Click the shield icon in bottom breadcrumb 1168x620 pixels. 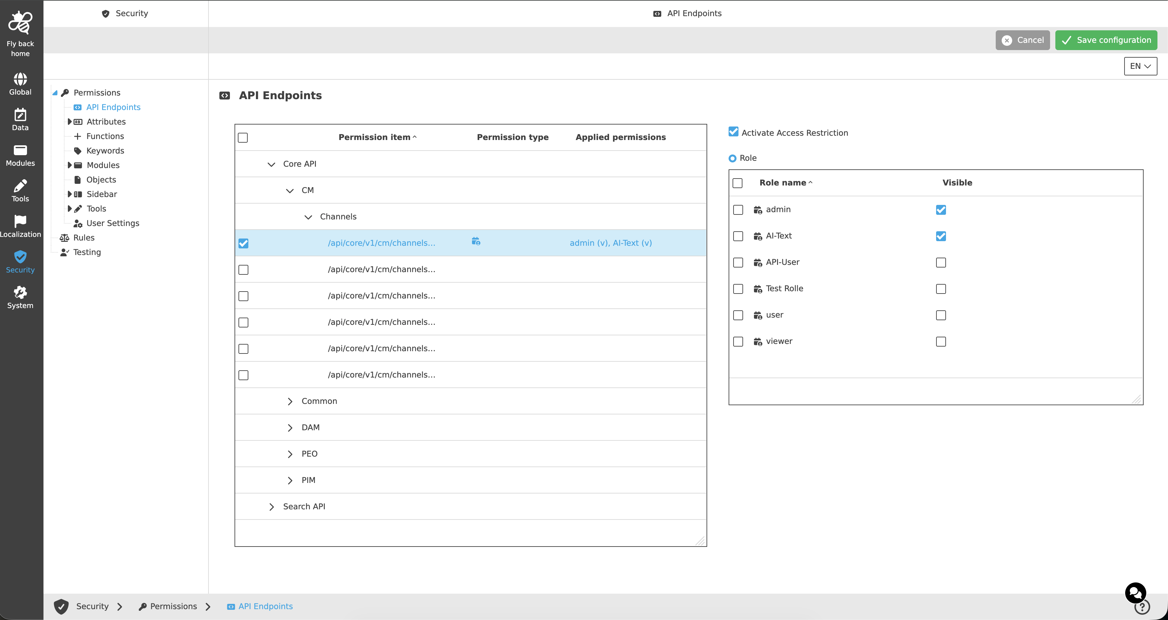(61, 606)
